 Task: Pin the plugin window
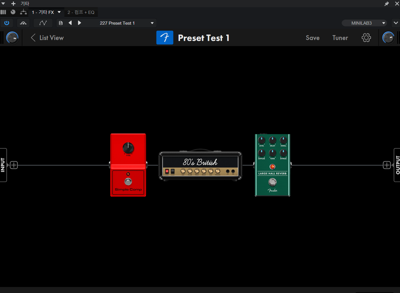coord(386,4)
